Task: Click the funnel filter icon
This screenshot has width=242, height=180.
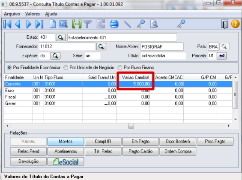Action: [88, 24]
